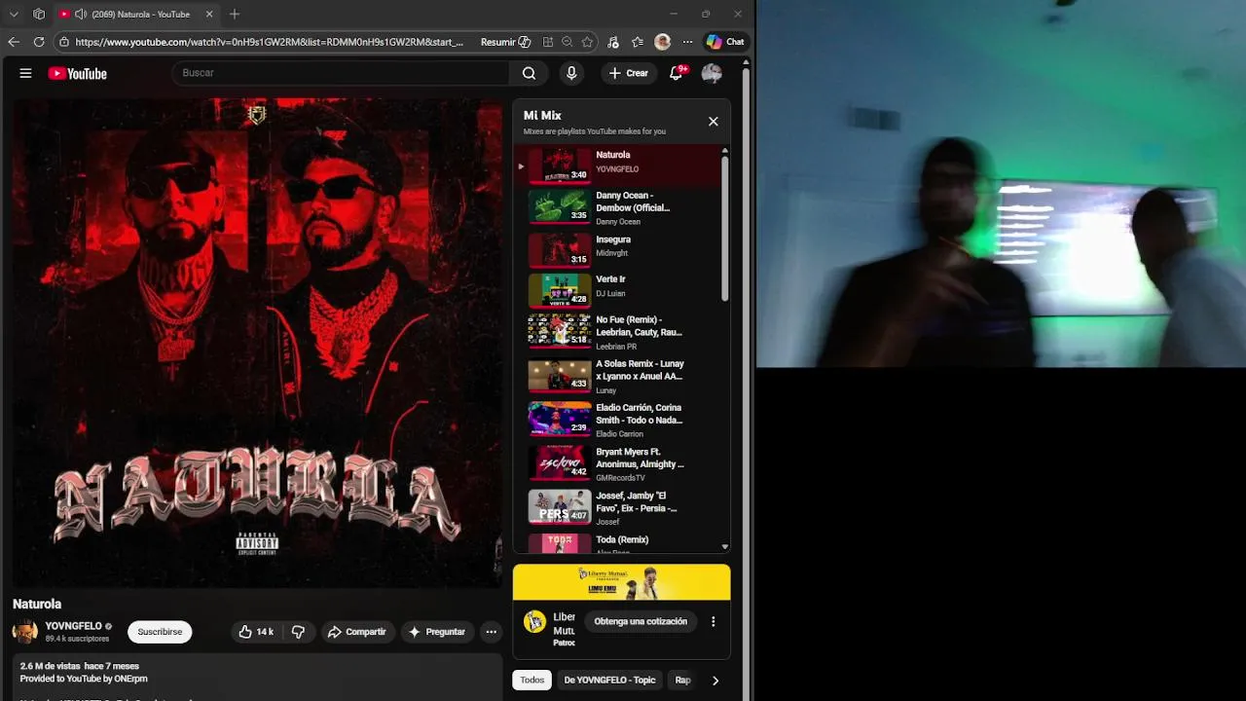Close the Mi Mix playlist panel
Image resolution: width=1246 pixels, height=701 pixels.
(x=714, y=122)
